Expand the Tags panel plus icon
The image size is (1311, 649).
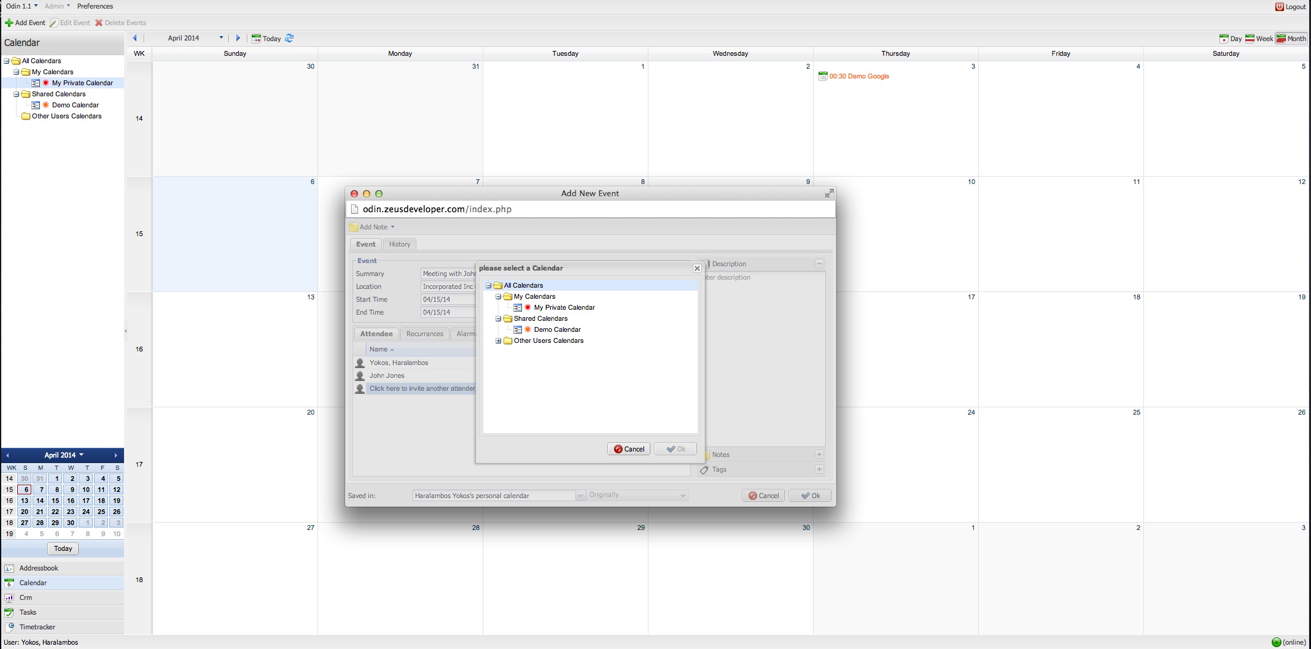pyautogui.click(x=819, y=469)
